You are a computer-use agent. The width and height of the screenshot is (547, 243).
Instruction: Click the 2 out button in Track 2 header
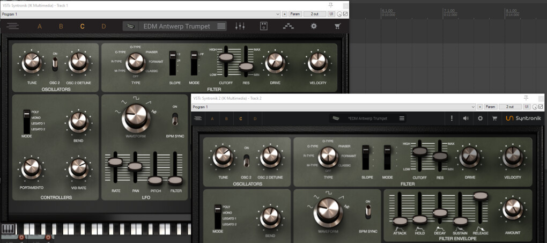click(510, 107)
